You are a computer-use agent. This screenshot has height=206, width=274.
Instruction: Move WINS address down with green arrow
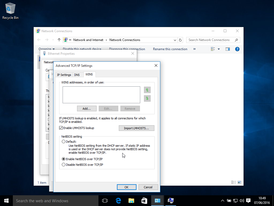point(147,98)
